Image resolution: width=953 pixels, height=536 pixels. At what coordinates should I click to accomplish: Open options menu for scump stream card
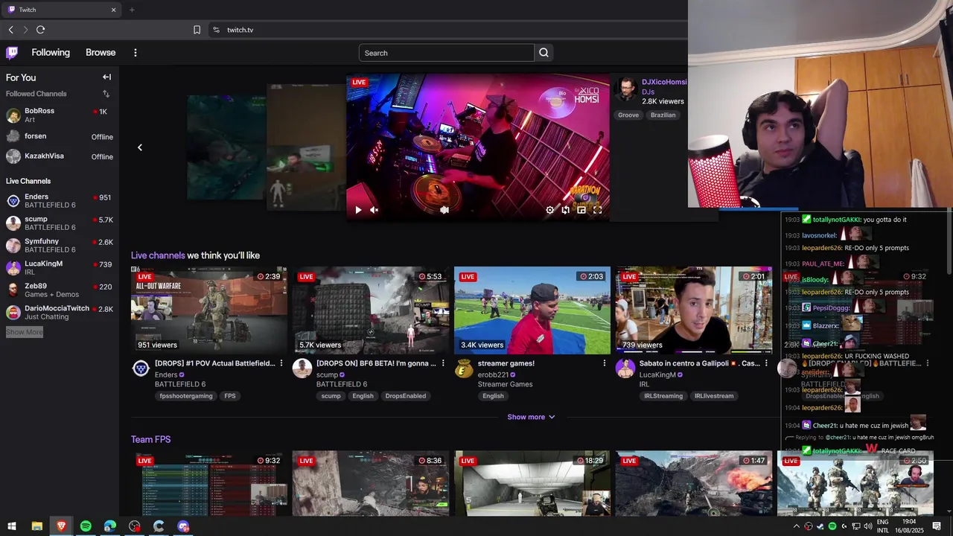(443, 363)
